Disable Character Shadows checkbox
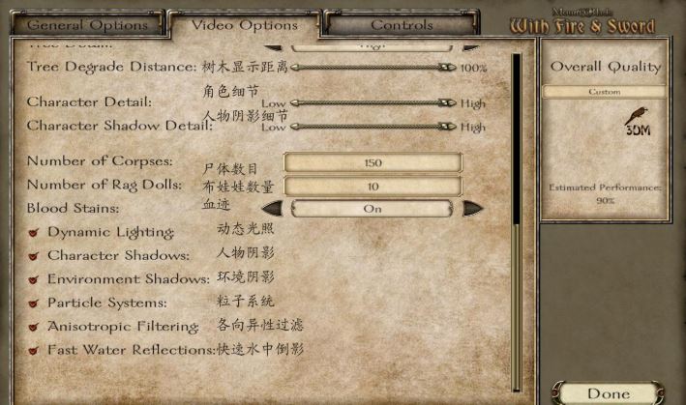 tap(33, 256)
